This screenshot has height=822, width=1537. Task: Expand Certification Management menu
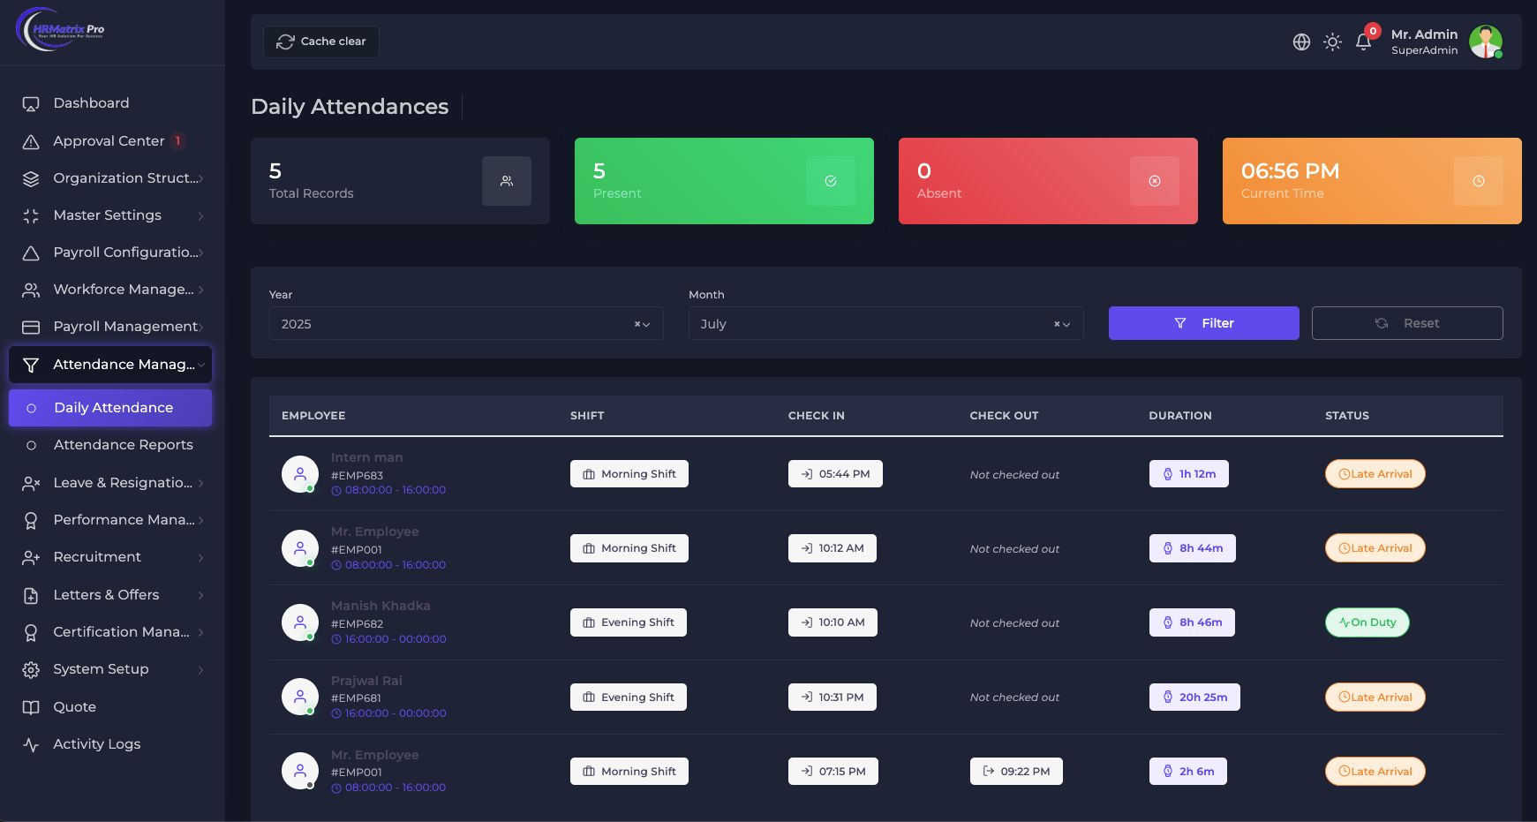tap(112, 632)
